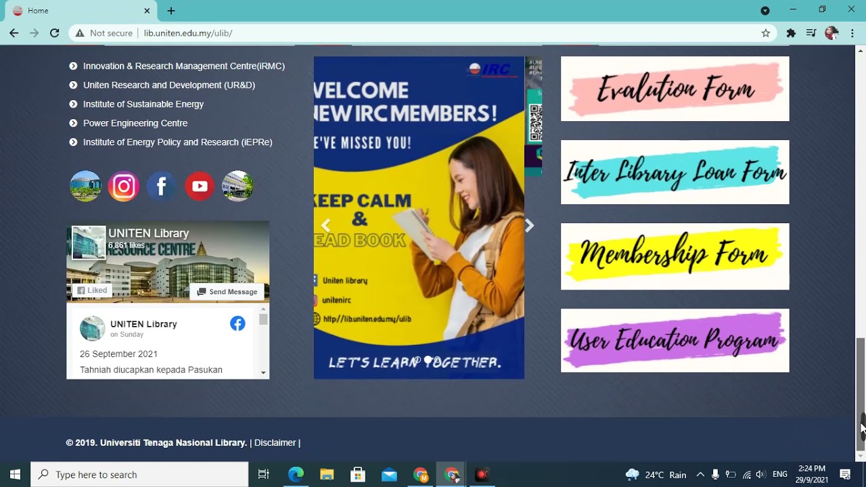Reload the page
This screenshot has width=866, height=487.
[54, 32]
